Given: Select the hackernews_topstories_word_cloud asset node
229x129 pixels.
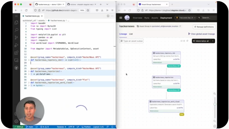Looking at the screenshot, I should pyautogui.click(x=166, y=106).
